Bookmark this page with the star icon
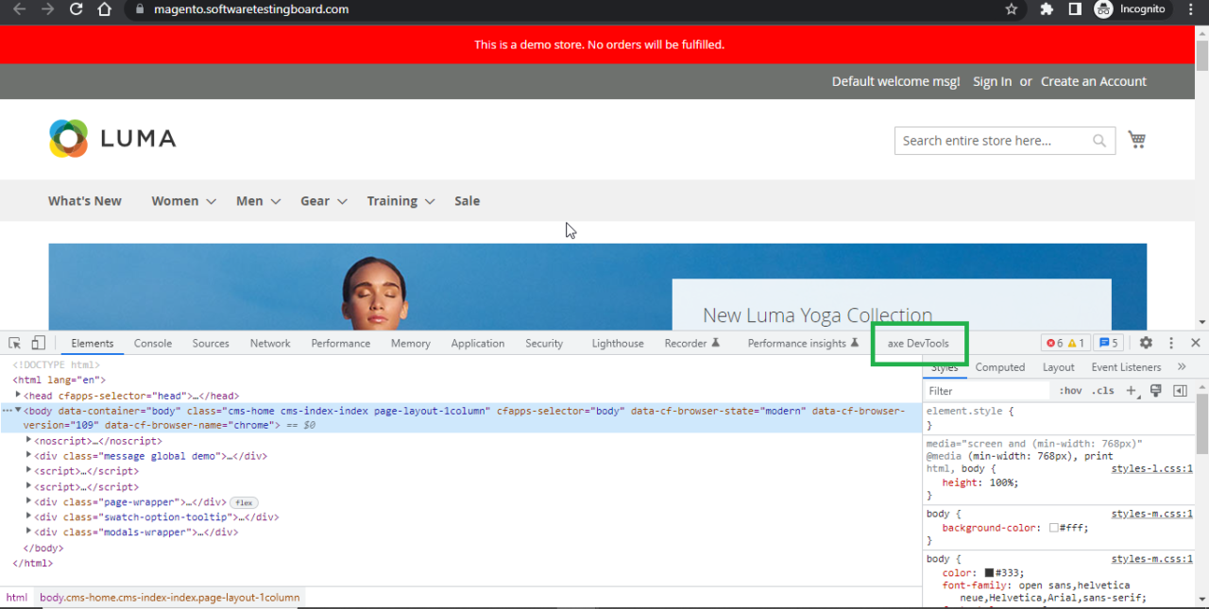This screenshot has width=1209, height=609. coord(1012,9)
